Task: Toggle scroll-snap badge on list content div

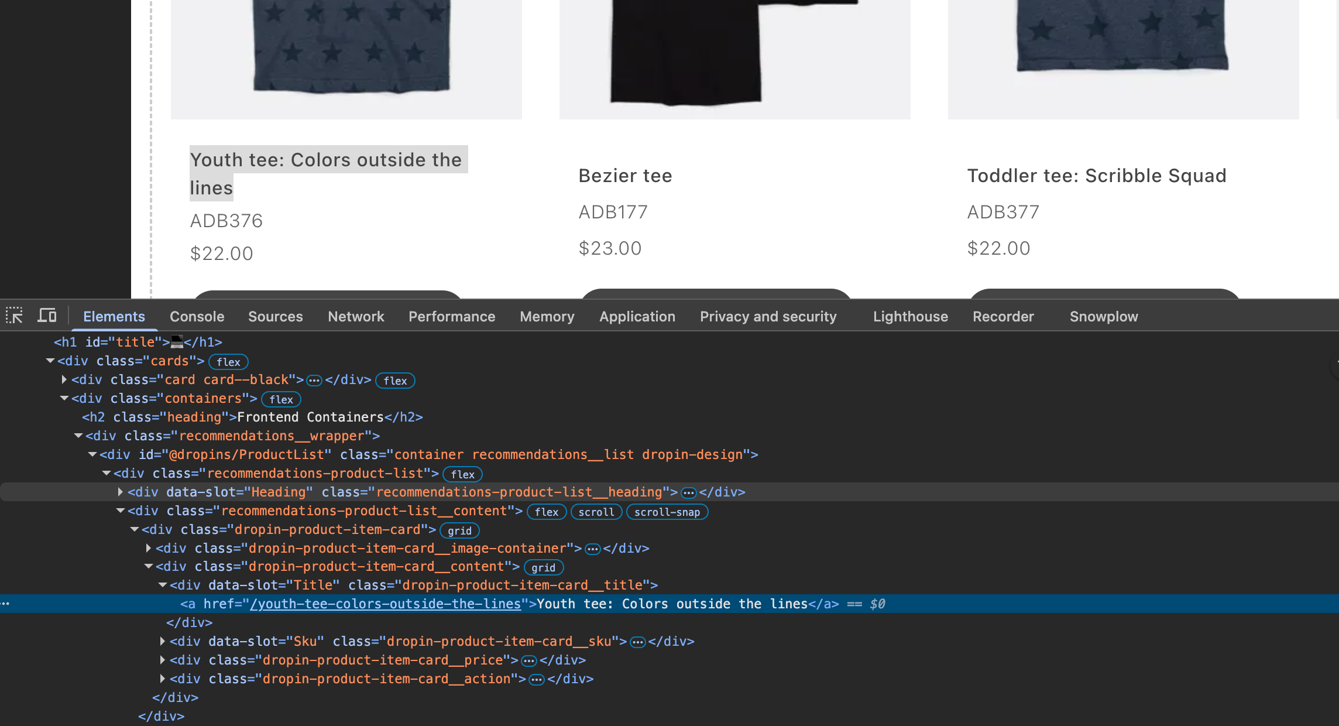Action: 667,512
